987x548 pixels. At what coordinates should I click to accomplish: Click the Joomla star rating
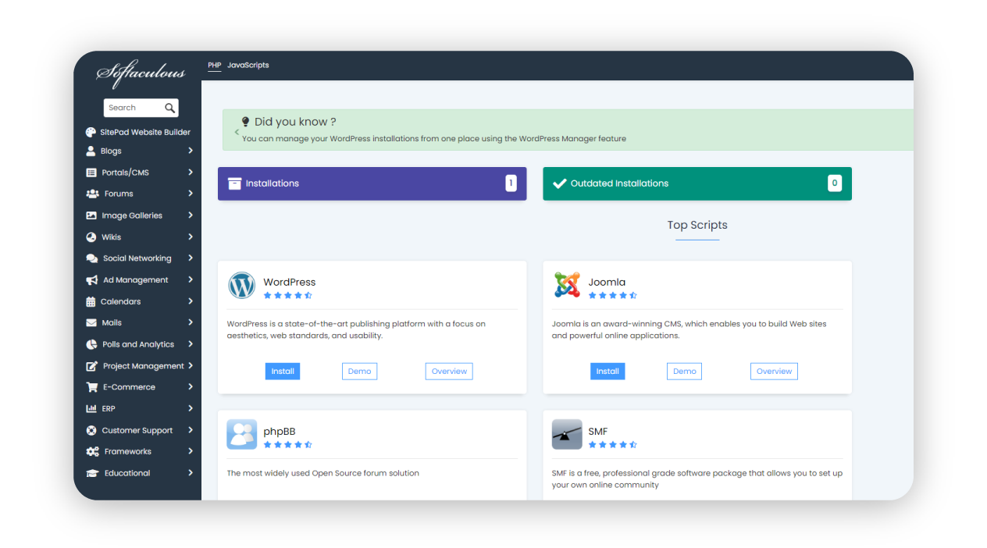[x=613, y=295]
